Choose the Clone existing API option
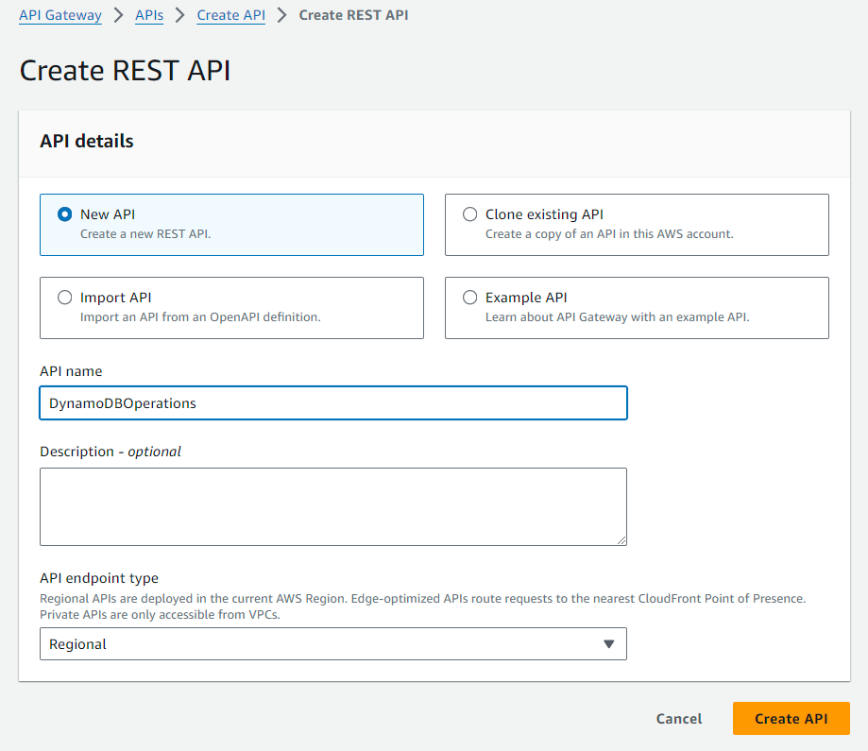This screenshot has height=751, width=868. 469,213
